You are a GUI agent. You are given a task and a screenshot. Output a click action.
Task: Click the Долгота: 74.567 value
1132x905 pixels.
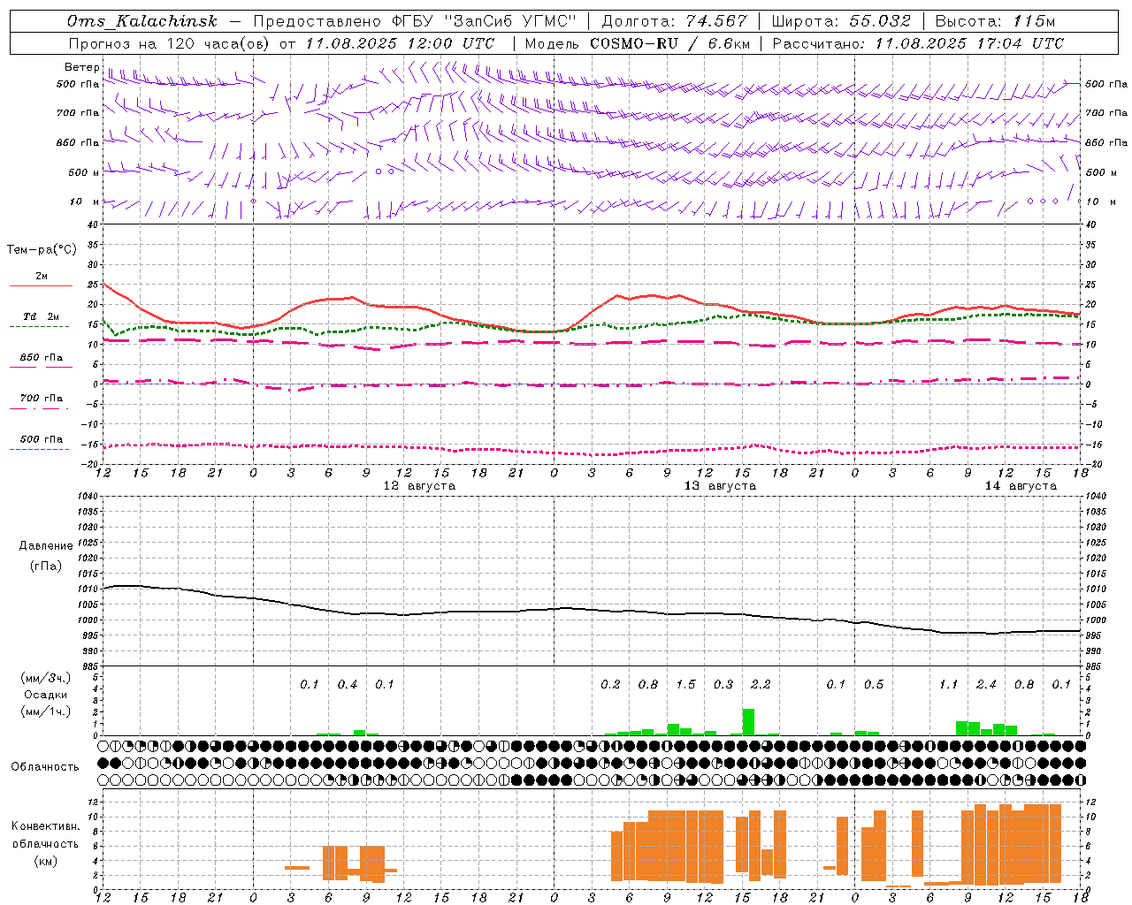[674, 21]
